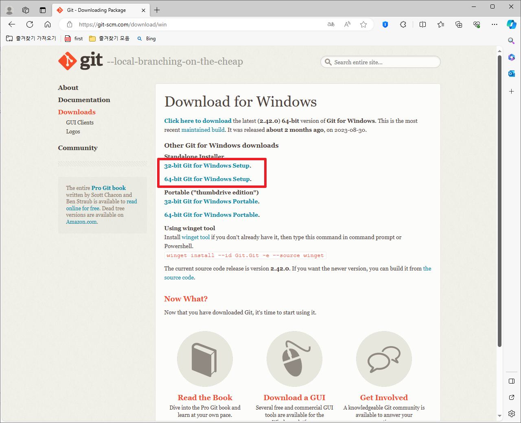Click the Read the Book heading link
Image resolution: width=521 pixels, height=423 pixels.
click(x=205, y=398)
